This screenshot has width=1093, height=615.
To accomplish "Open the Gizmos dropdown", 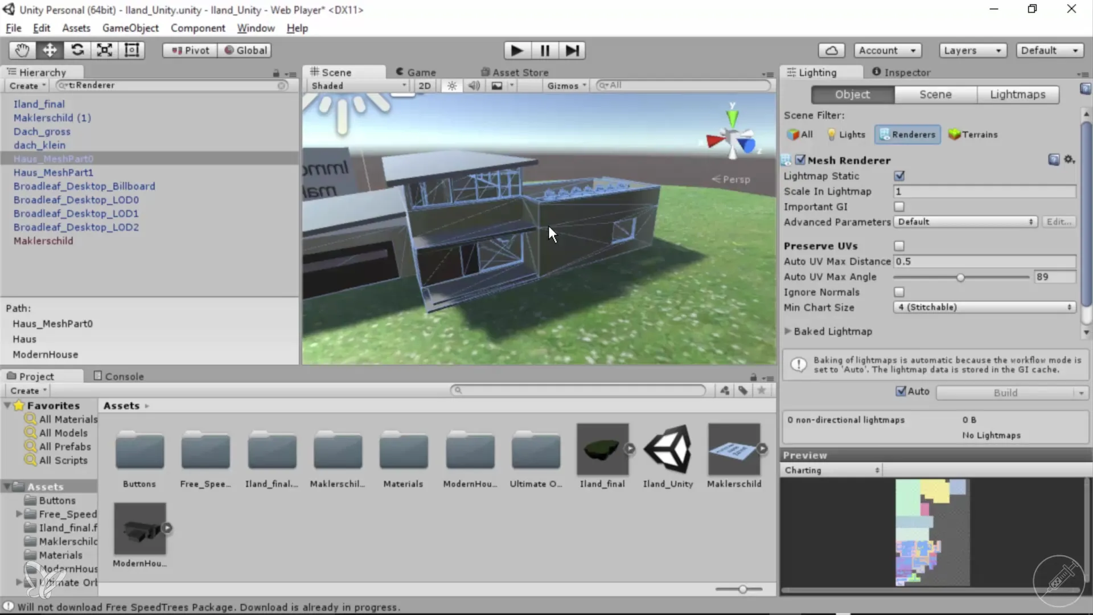I will click(x=566, y=85).
